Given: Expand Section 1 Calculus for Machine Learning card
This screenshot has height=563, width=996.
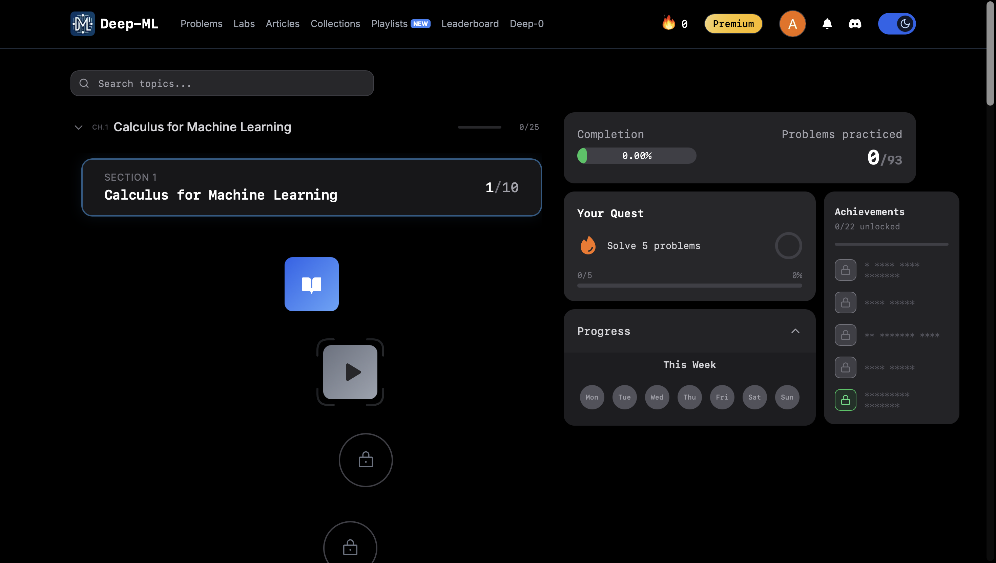Looking at the screenshot, I should [x=311, y=187].
